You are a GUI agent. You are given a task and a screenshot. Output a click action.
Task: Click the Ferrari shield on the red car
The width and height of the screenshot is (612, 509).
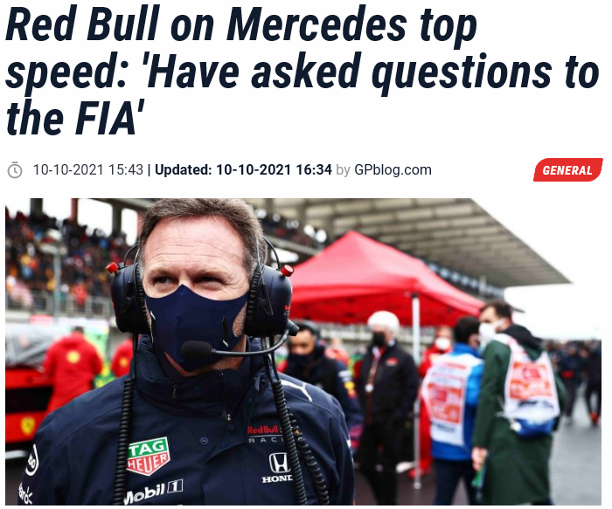27,426
